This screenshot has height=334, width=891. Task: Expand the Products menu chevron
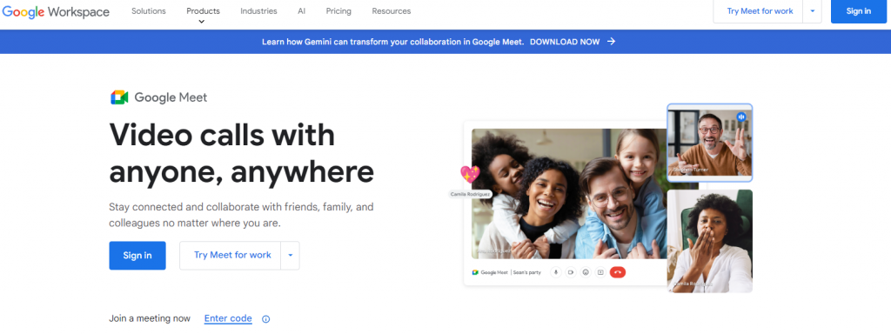(x=202, y=22)
